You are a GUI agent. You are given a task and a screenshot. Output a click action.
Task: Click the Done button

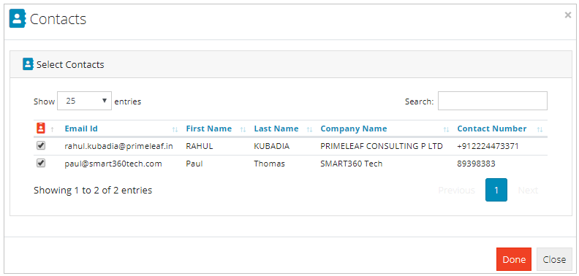pos(514,259)
